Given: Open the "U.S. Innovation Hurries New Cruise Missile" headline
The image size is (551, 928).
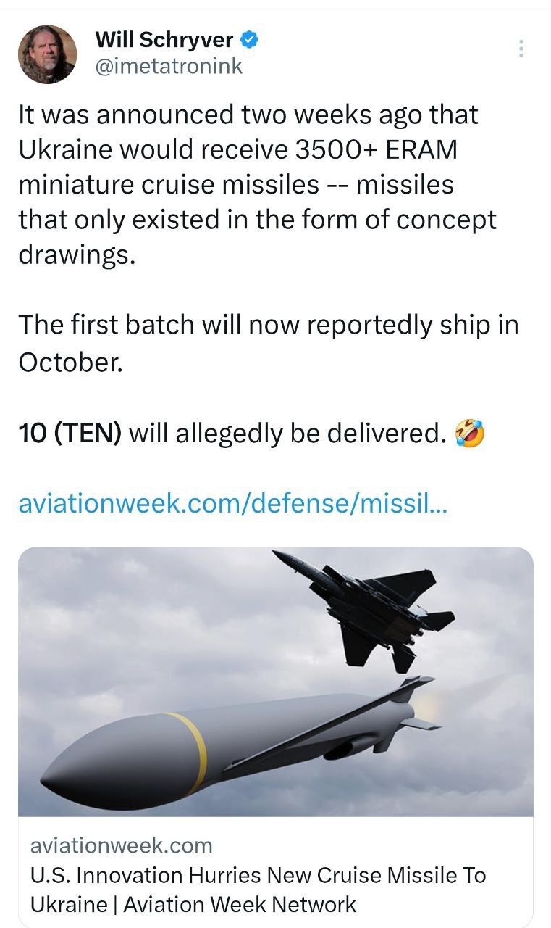Looking at the screenshot, I should click(x=258, y=875).
